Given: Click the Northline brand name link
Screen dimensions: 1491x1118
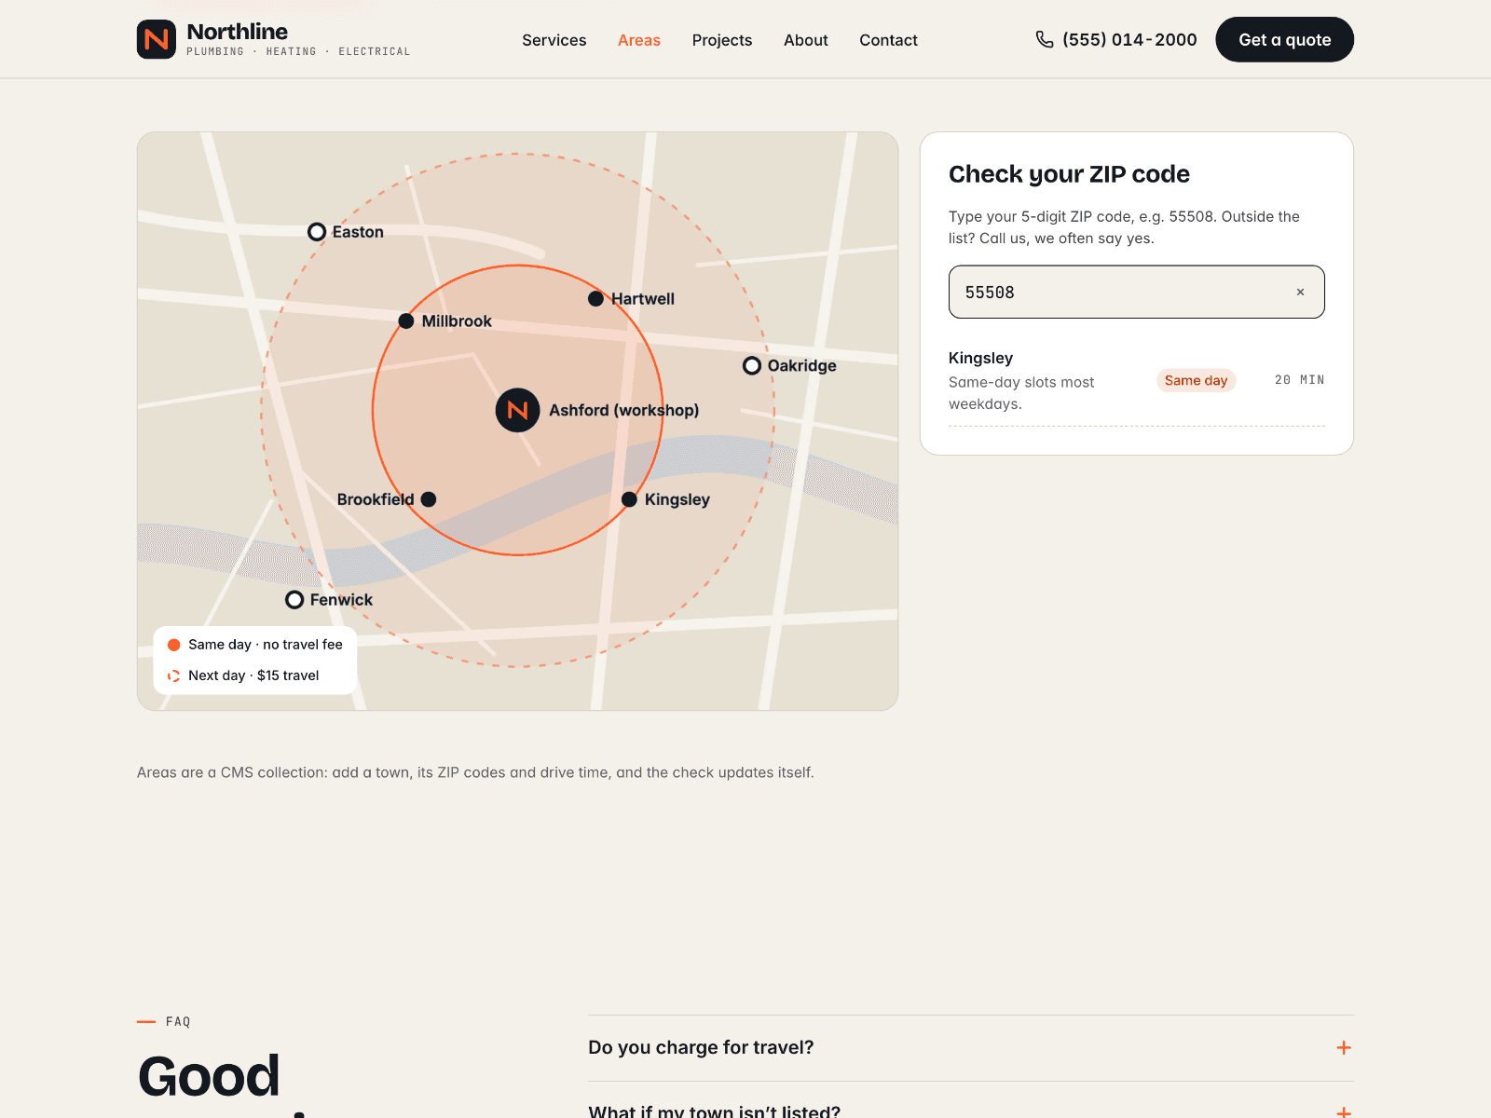Looking at the screenshot, I should click(238, 32).
